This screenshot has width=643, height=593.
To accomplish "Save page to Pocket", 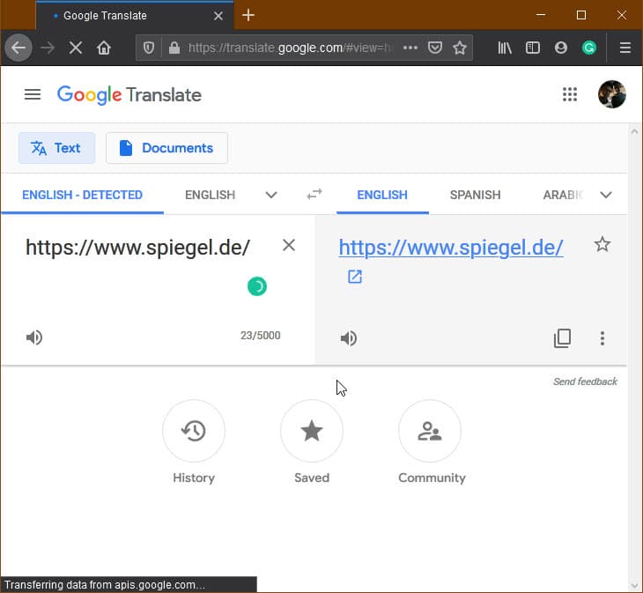I will tap(434, 48).
